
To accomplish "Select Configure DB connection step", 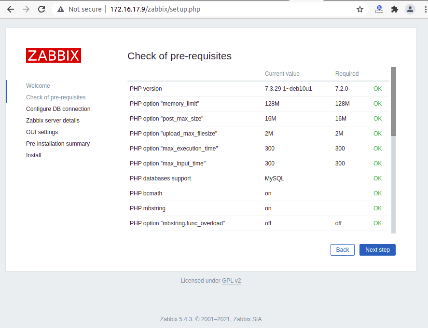I will tap(58, 109).
